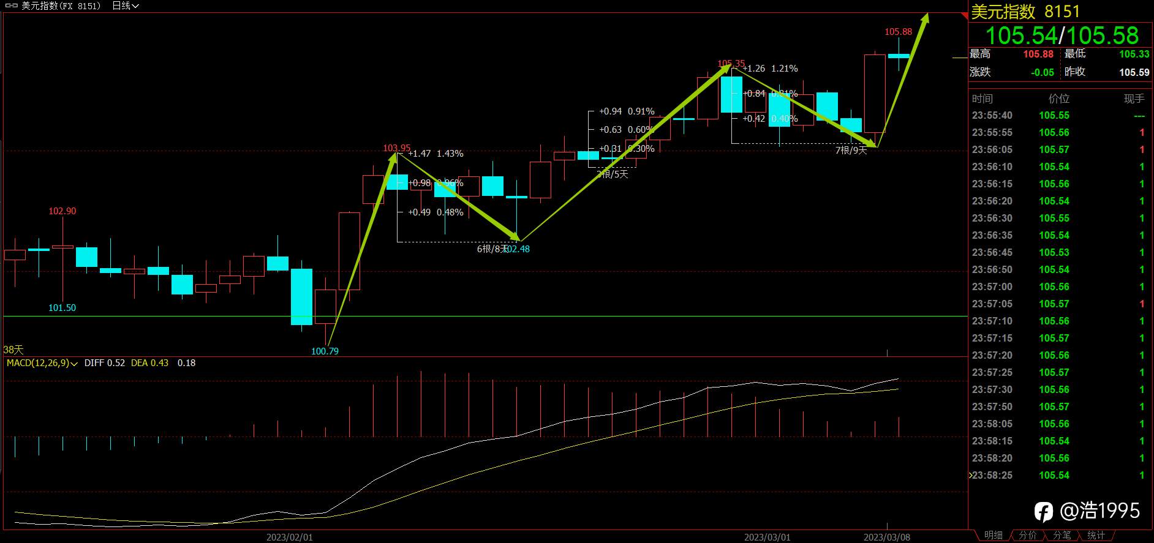Click the 2023/02/01 date axis label

point(289,537)
